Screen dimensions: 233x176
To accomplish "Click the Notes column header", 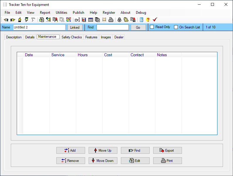I will click(x=168, y=55).
